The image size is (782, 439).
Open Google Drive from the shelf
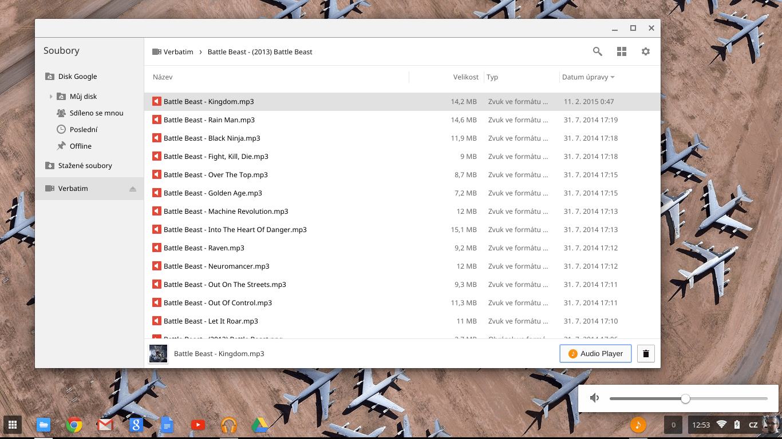point(260,425)
